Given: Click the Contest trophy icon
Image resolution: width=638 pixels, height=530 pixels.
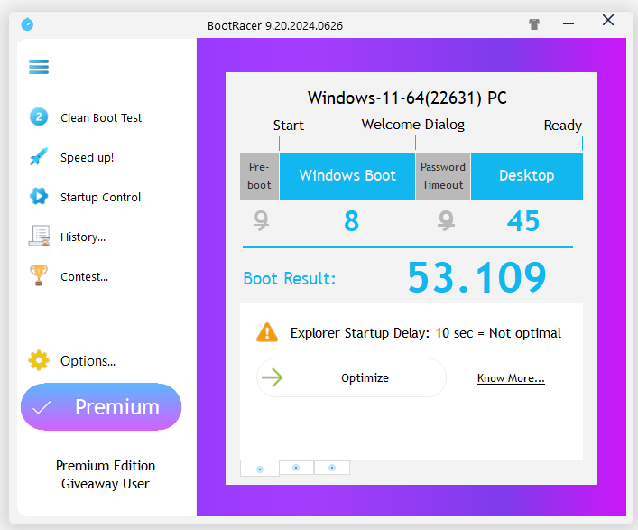Looking at the screenshot, I should 39,275.
